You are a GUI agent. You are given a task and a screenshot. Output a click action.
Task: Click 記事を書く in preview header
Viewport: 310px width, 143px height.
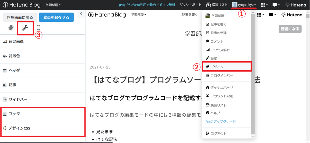pyautogui.click(x=190, y=15)
